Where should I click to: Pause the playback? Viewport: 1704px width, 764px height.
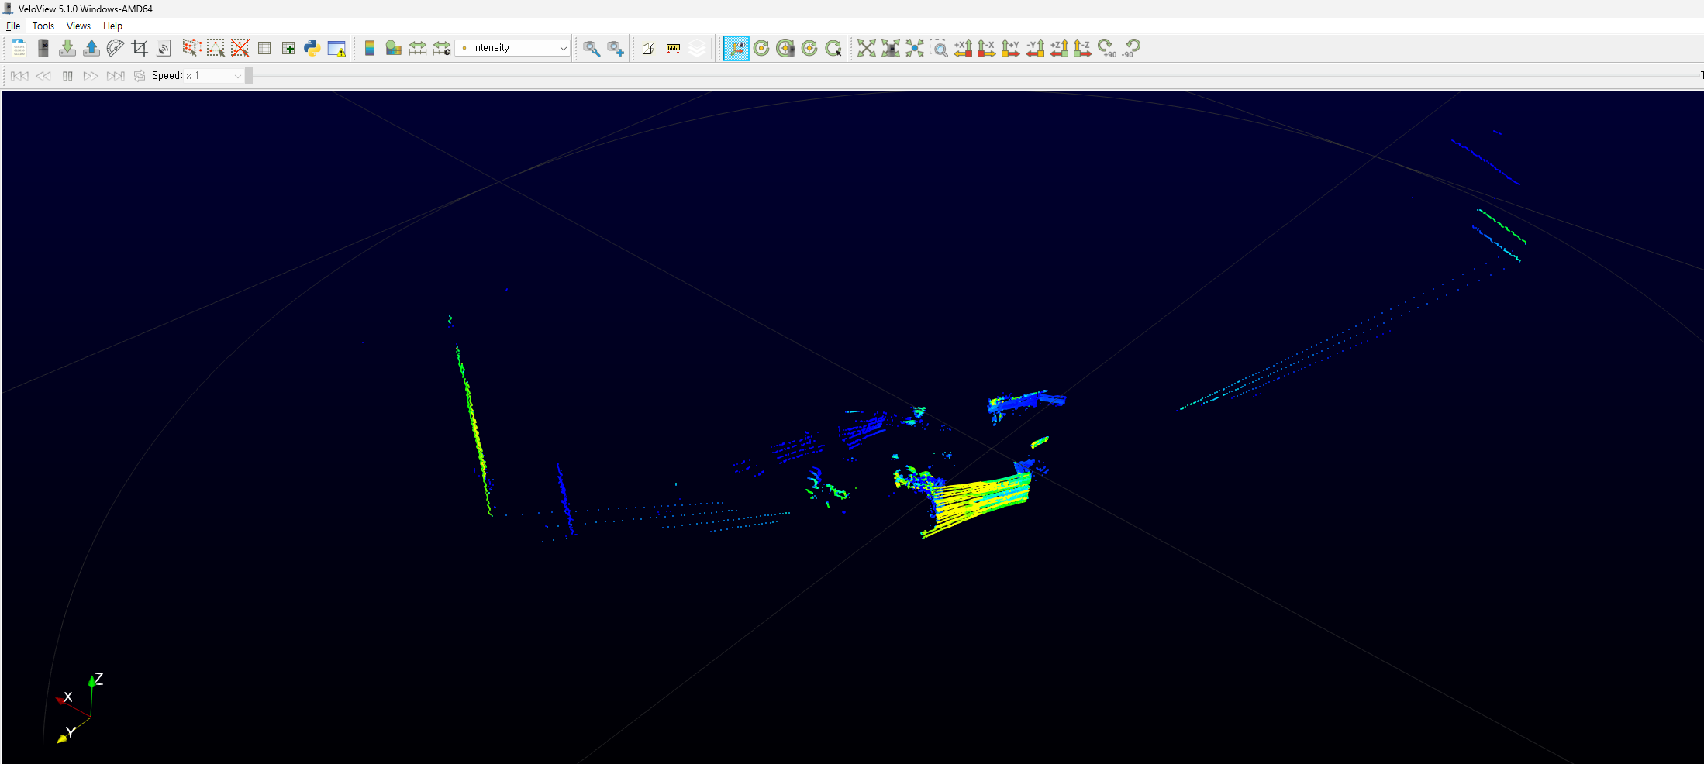[x=67, y=76]
